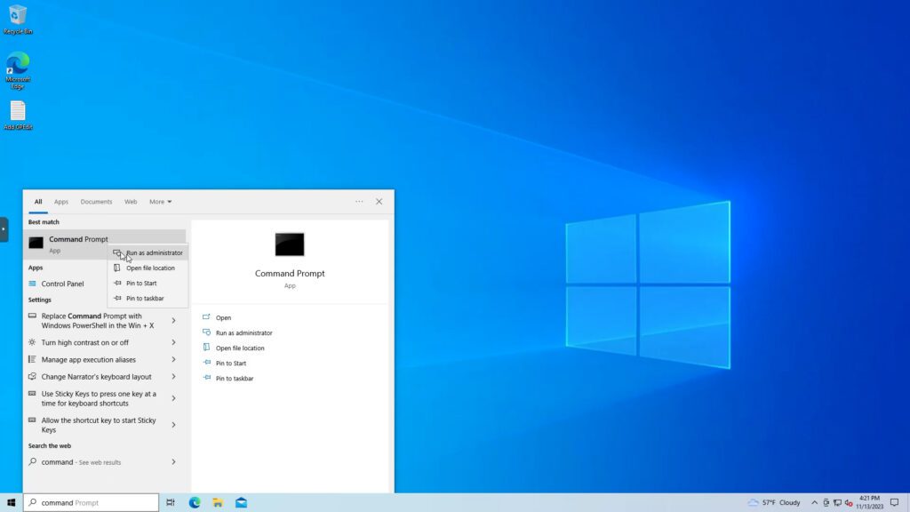The width and height of the screenshot is (910, 512).
Task: Expand the More filter dropdown
Action: tap(160, 202)
